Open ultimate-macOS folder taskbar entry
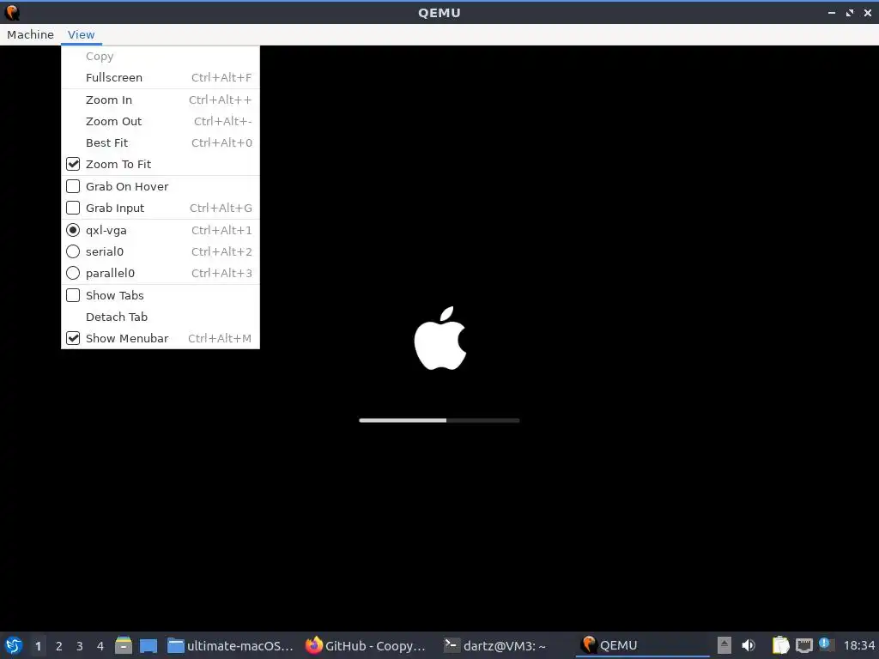Viewport: 879px width, 659px height. tap(231, 645)
